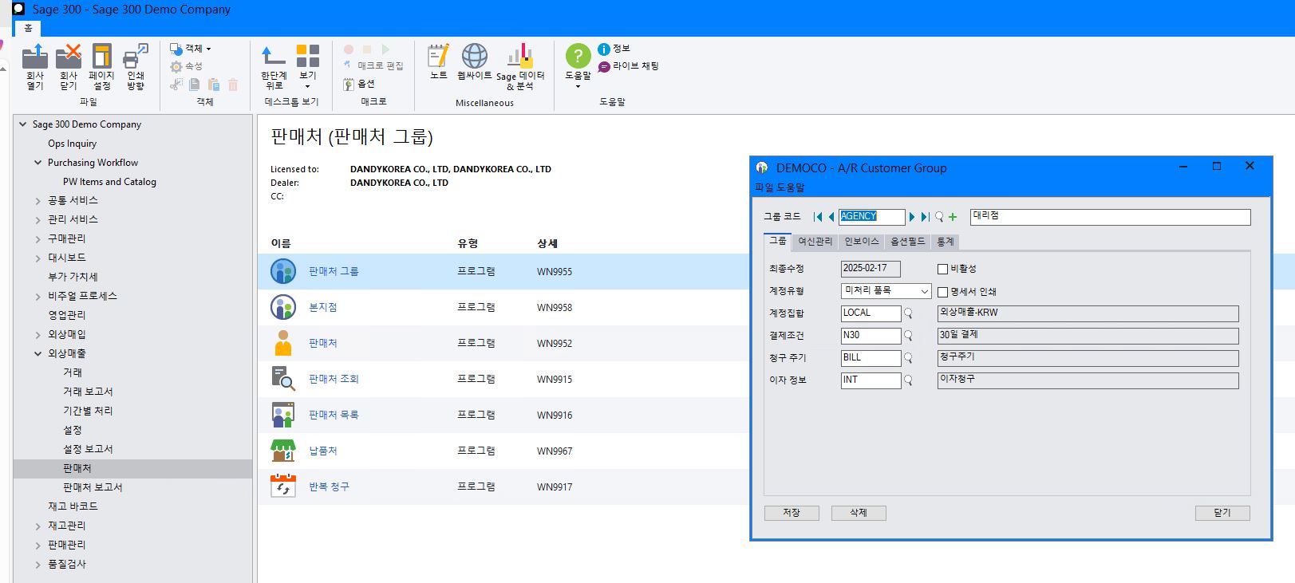Expand the 공통 서비스 tree node
The height and width of the screenshot is (583, 1295).
38,201
